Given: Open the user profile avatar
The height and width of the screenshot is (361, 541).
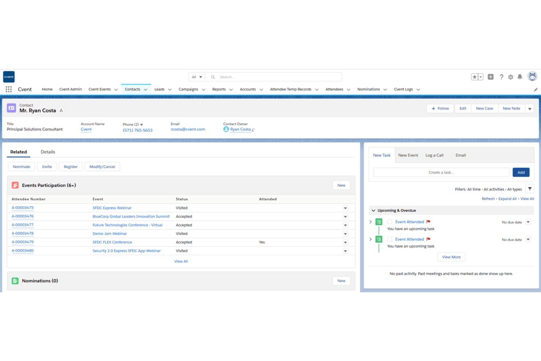Looking at the screenshot, I should [x=532, y=76].
